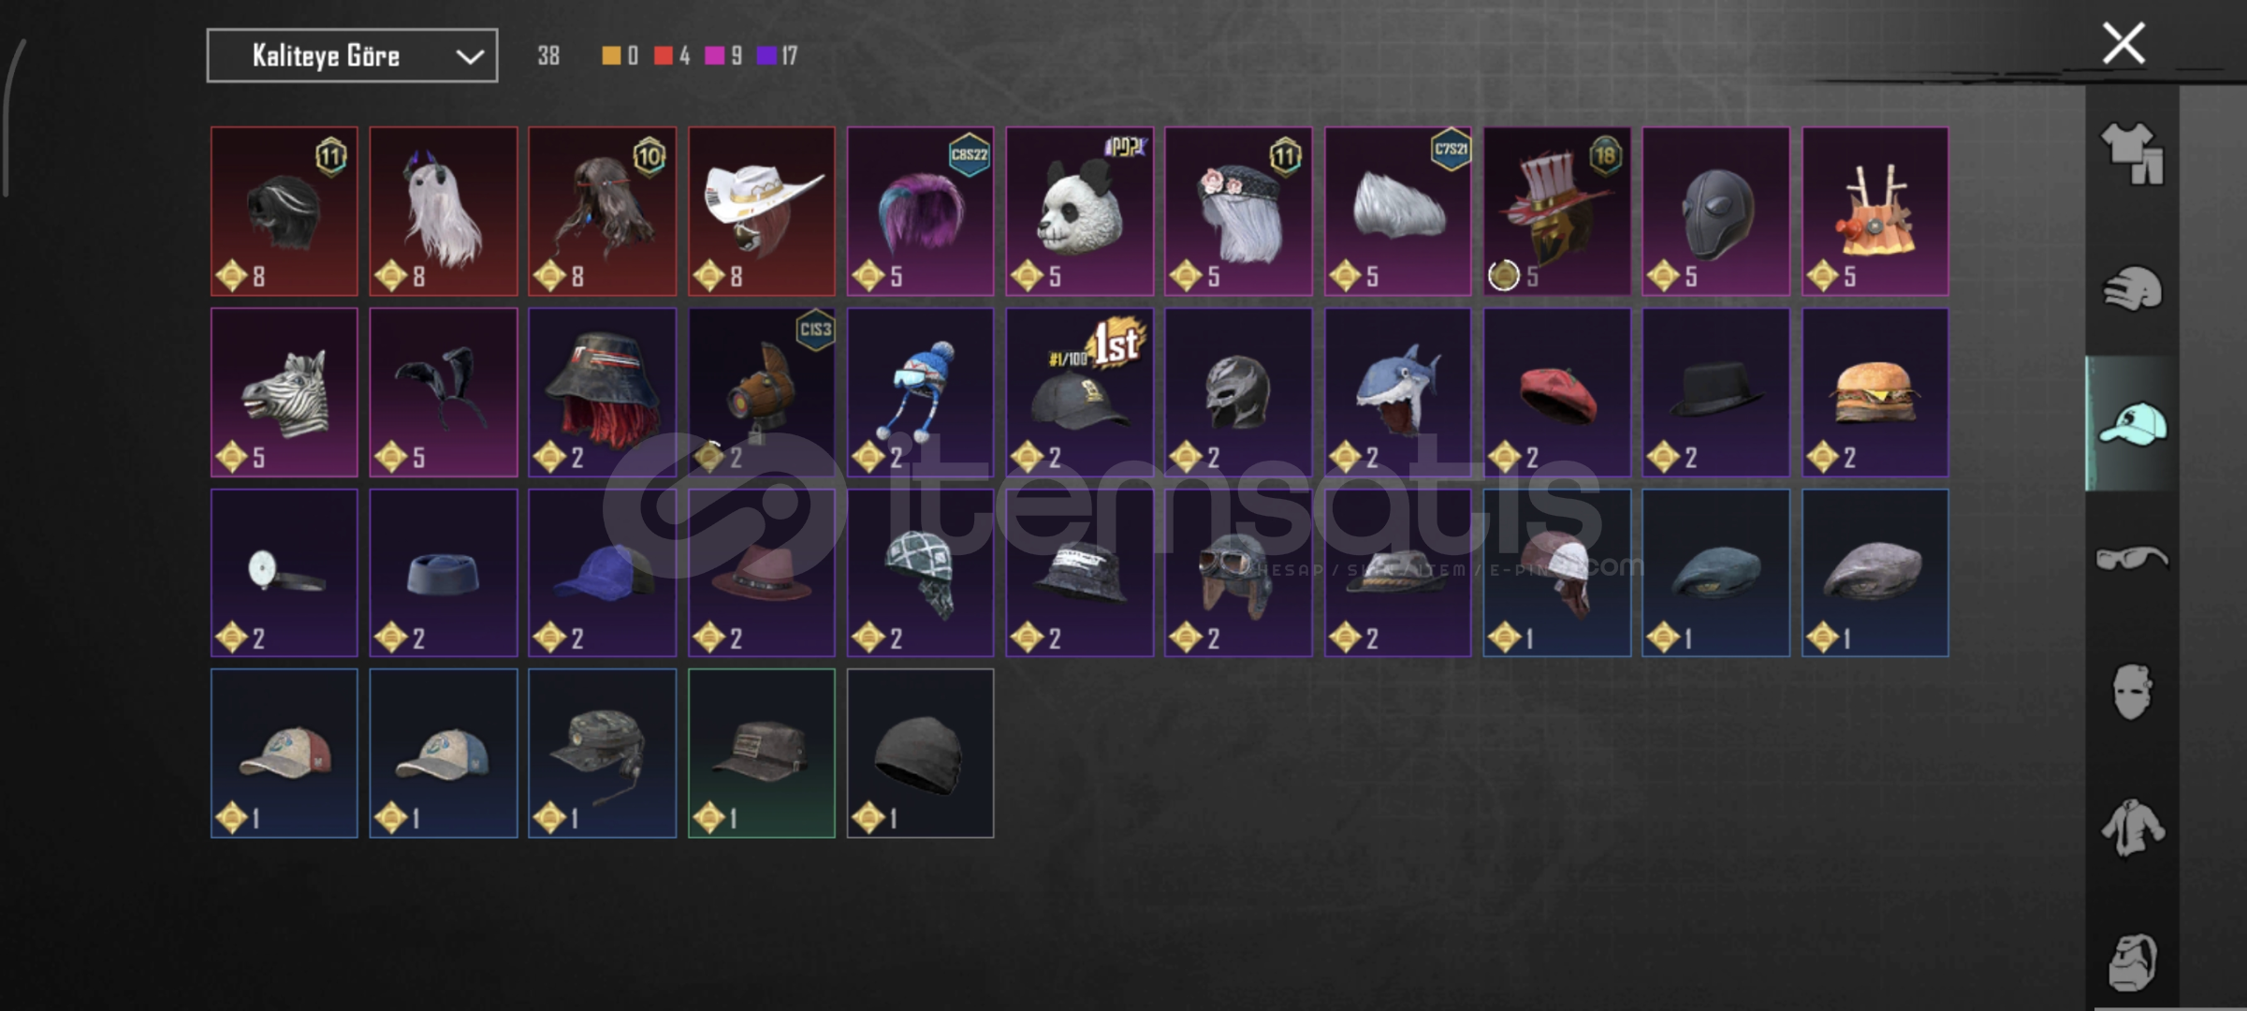The image size is (2247, 1011).
Task: Select the 1st place black cap
Action: click(x=1079, y=392)
